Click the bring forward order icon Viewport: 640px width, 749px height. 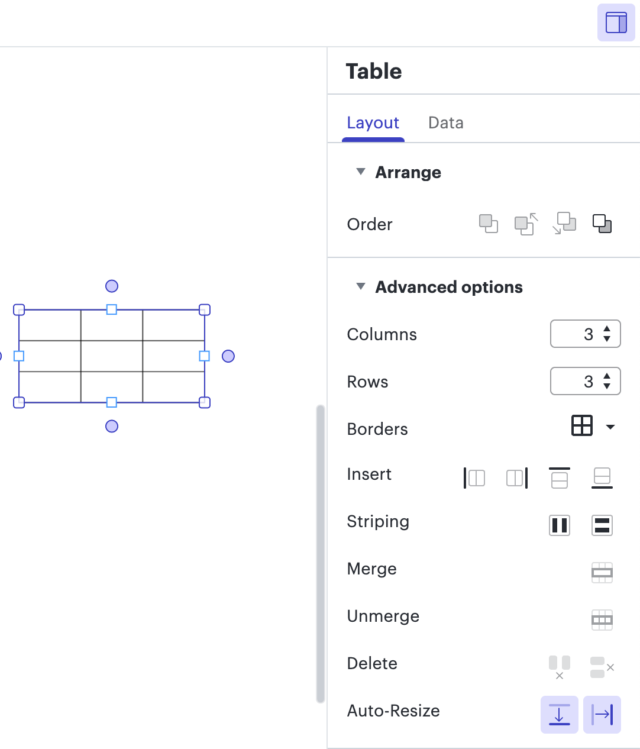click(x=526, y=224)
